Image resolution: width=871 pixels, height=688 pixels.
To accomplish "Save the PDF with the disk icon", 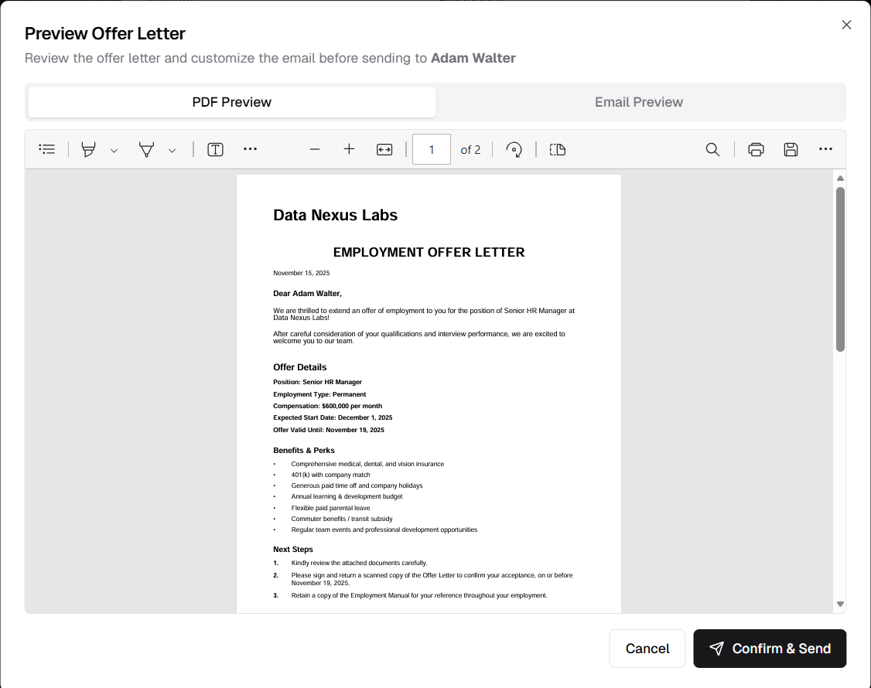I will pos(791,149).
